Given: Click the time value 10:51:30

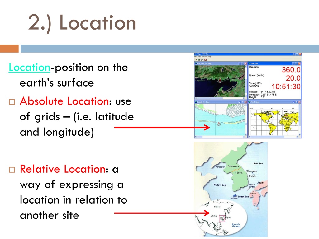Looking at the screenshot, I should pyautogui.click(x=286, y=87).
